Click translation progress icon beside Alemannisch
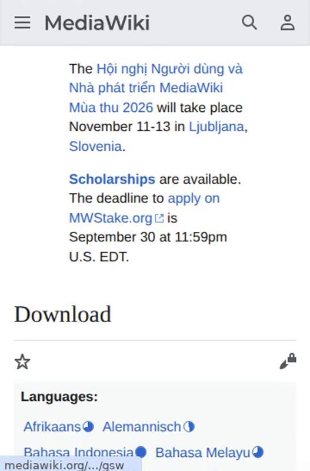310x471 pixels. click(x=189, y=426)
